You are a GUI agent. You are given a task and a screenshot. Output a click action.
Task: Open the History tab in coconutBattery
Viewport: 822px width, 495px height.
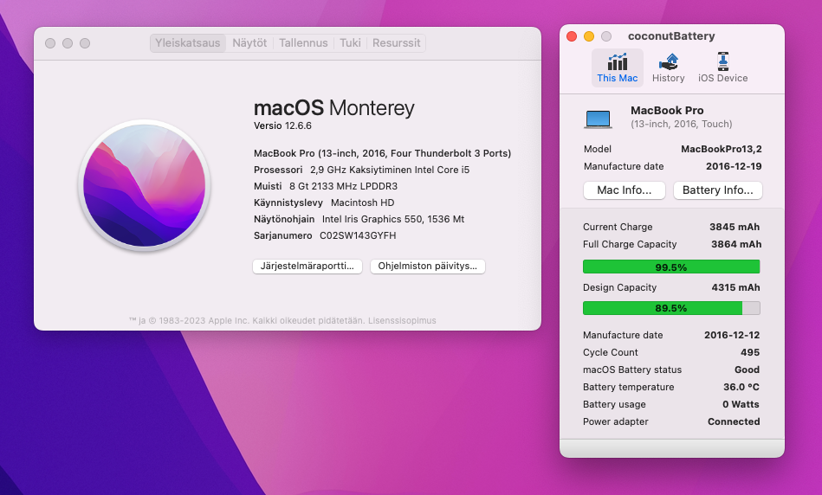pyautogui.click(x=669, y=68)
